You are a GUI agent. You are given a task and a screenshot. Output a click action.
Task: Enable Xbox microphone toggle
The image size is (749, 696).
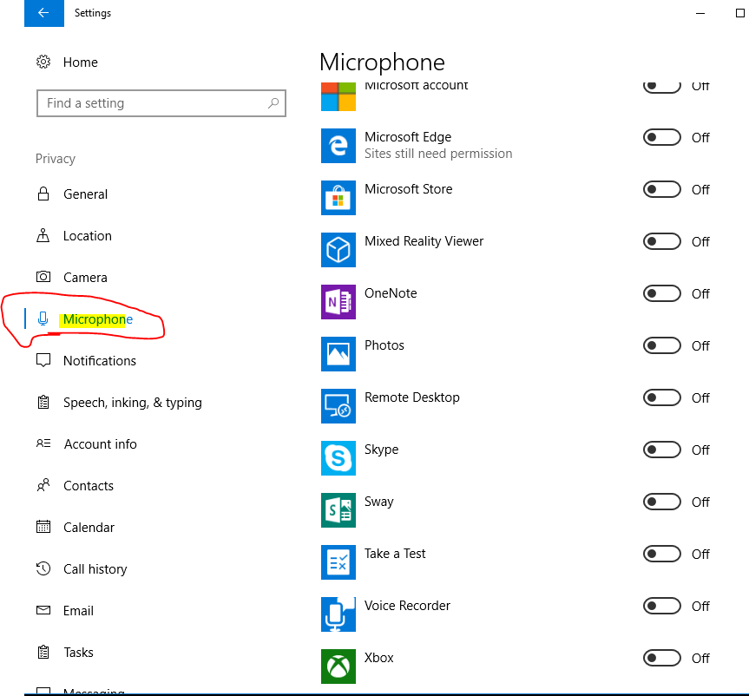click(x=661, y=659)
